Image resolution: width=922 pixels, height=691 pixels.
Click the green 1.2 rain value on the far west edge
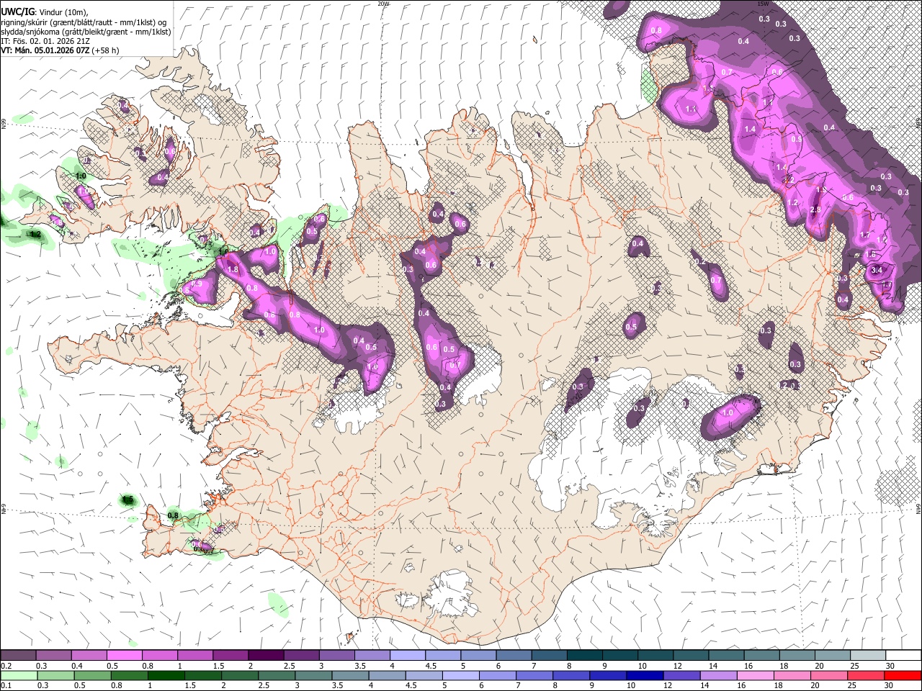[x=35, y=234]
